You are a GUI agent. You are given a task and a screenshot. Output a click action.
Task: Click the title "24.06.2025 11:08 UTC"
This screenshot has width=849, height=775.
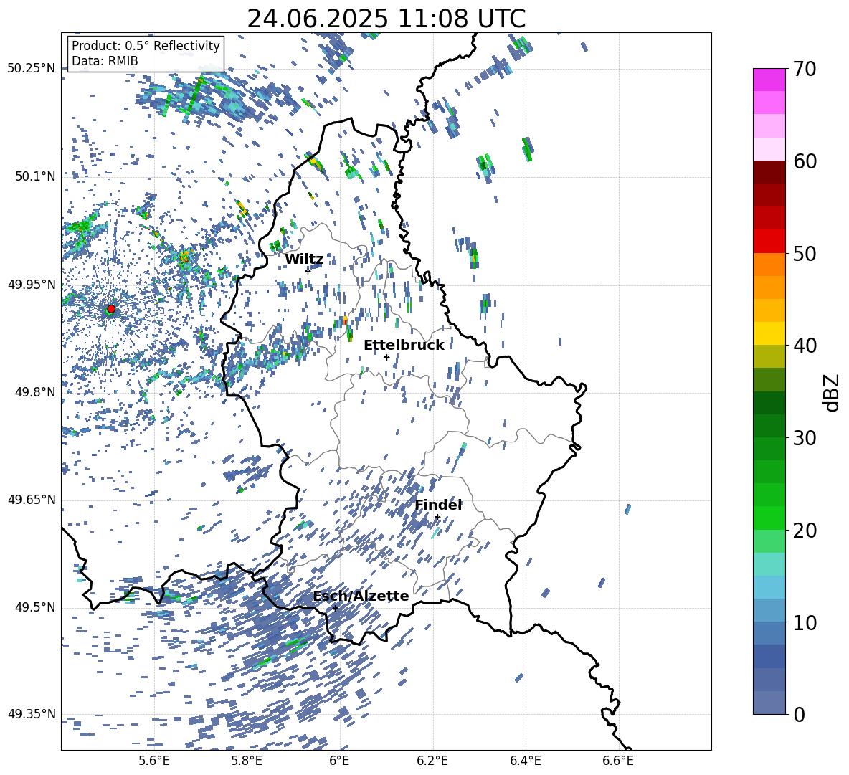[386, 19]
